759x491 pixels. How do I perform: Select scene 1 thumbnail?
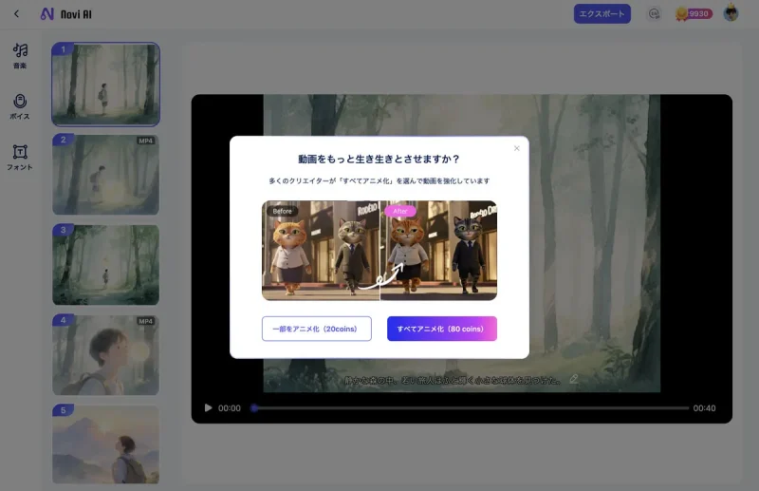pyautogui.click(x=105, y=85)
